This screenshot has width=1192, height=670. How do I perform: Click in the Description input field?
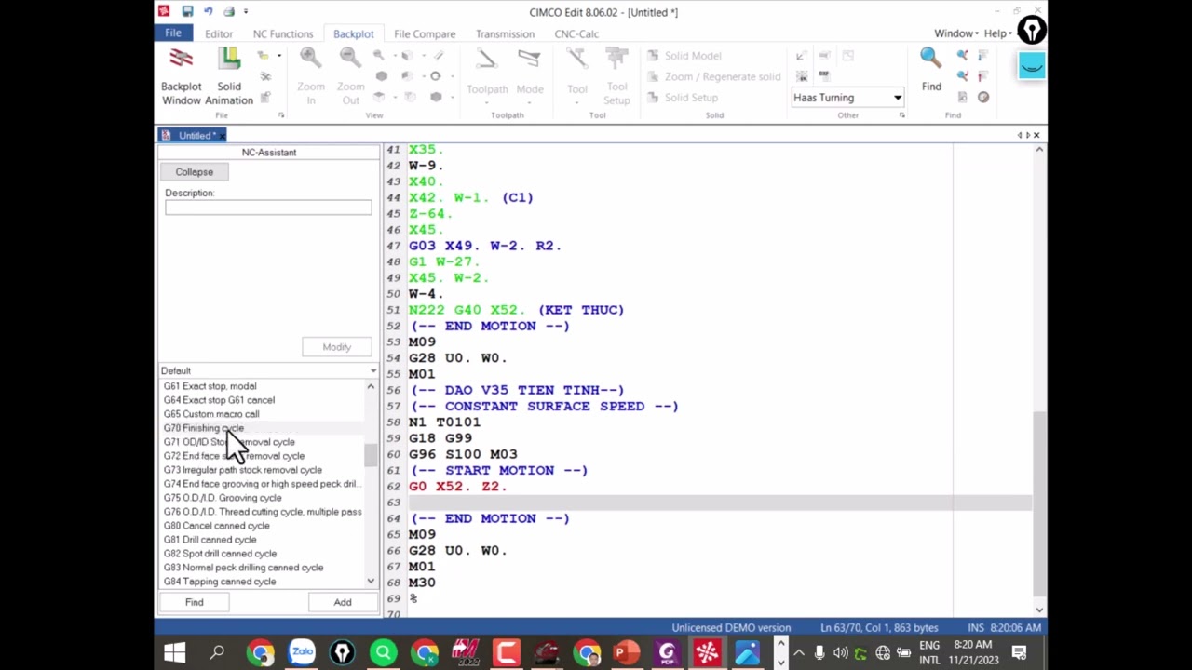click(268, 207)
